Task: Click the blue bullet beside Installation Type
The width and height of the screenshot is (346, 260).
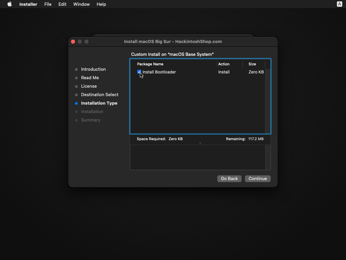Action: tap(76, 103)
